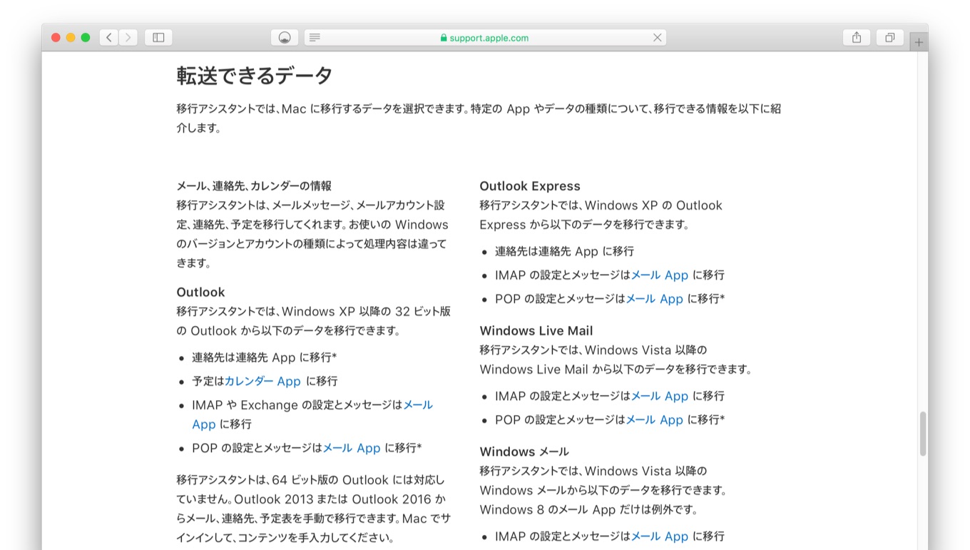Screen dimensions: 970x550
Task: Open メール App link in Windows メール IMAP line
Action: click(660, 536)
